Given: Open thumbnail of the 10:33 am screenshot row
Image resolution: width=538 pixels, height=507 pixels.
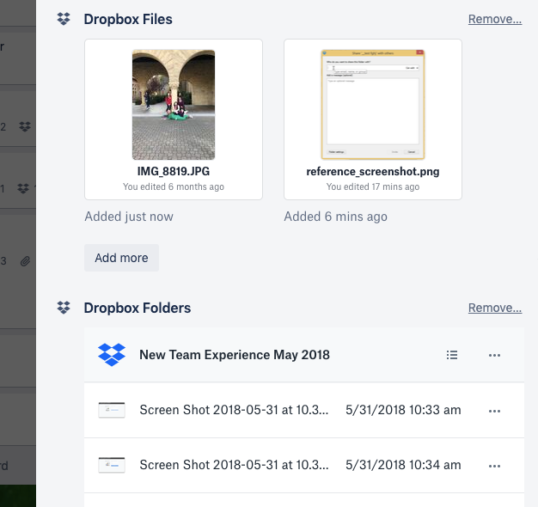Looking at the screenshot, I should (x=112, y=410).
